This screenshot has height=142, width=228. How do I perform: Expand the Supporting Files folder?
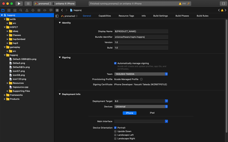coord(7,91)
